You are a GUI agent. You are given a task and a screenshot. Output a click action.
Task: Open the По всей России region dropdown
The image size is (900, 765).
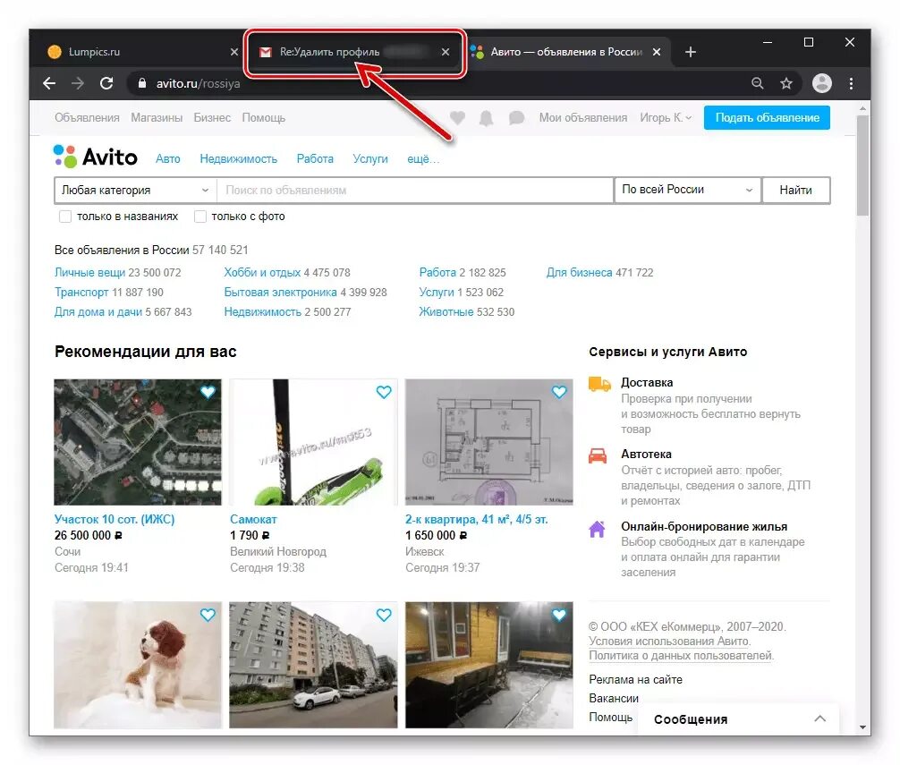(687, 190)
